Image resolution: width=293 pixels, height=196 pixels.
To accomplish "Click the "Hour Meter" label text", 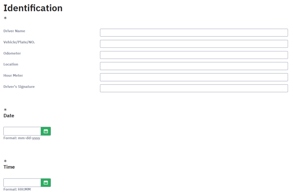I will point(13,75).
